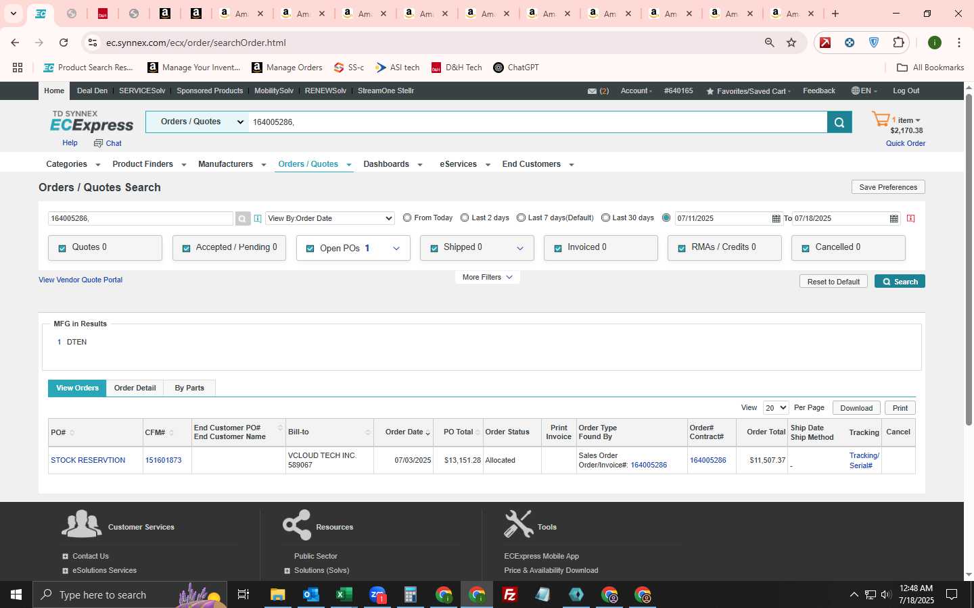Open Excel from the Windows taskbar
This screenshot has height=608, width=974.
click(344, 594)
